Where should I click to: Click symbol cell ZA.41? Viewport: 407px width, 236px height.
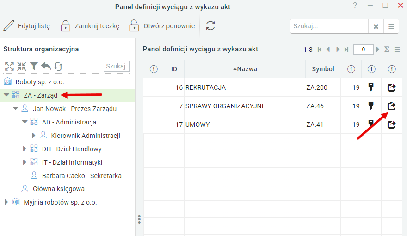click(x=323, y=124)
